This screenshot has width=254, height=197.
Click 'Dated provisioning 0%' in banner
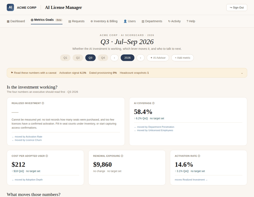click(103, 73)
